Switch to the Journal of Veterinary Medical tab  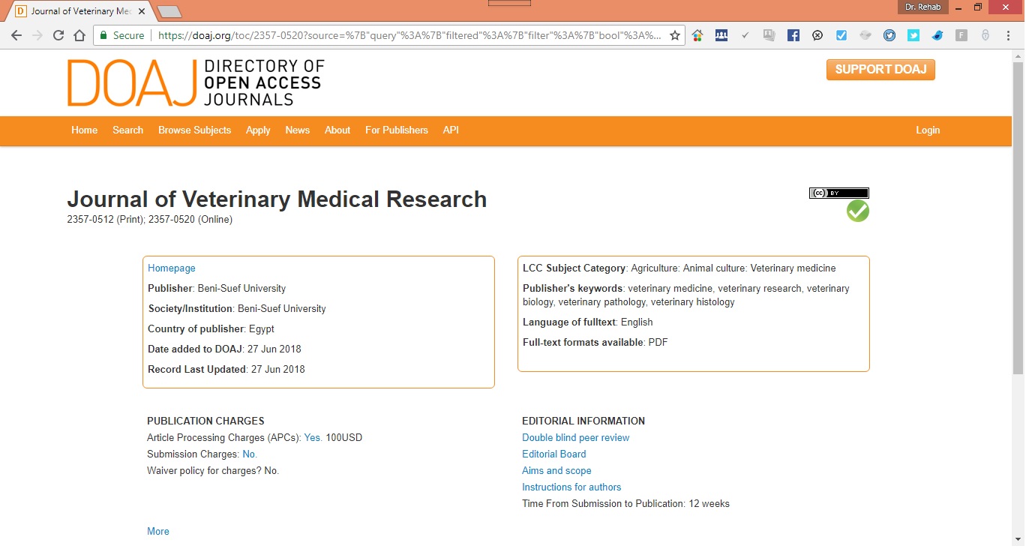81,11
